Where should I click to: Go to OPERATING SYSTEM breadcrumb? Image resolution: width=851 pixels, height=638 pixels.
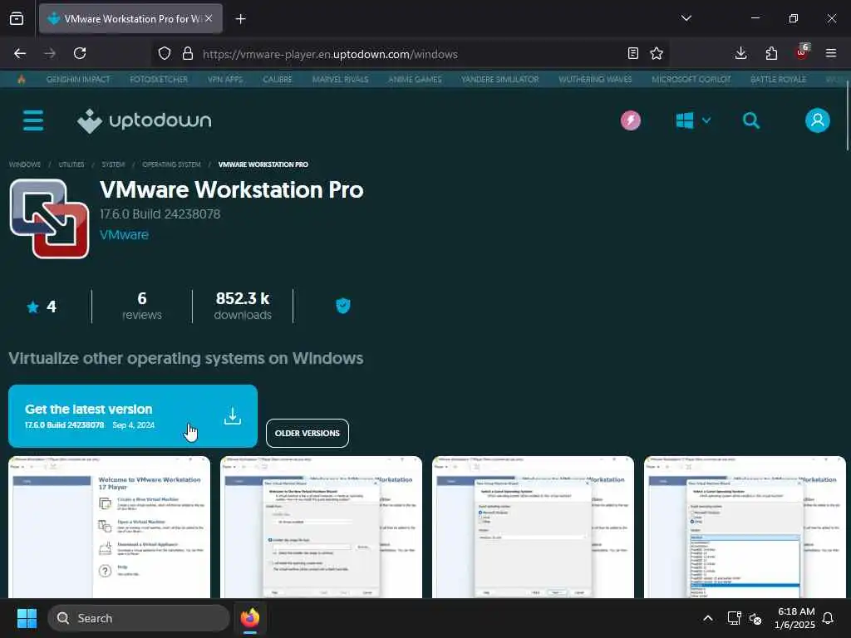coord(171,164)
